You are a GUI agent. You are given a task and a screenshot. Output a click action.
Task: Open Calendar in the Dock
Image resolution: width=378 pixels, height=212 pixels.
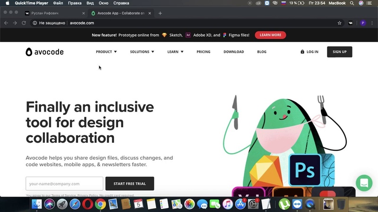(138, 204)
